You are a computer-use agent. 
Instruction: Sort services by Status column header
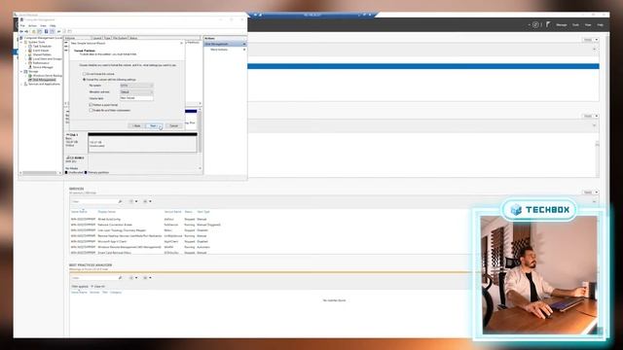pyautogui.click(x=188, y=212)
